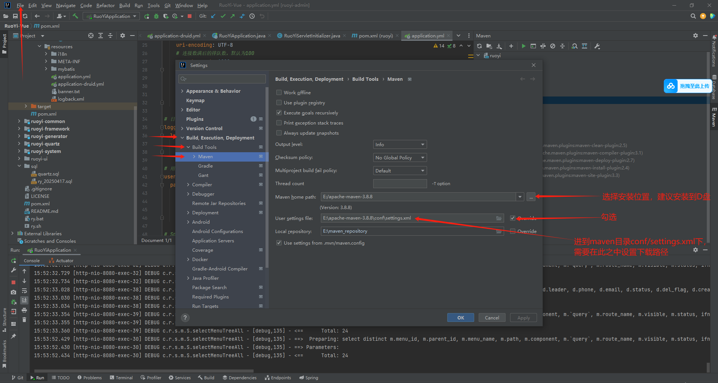
Task: Select Keymap in settings tree
Action: 195,100
